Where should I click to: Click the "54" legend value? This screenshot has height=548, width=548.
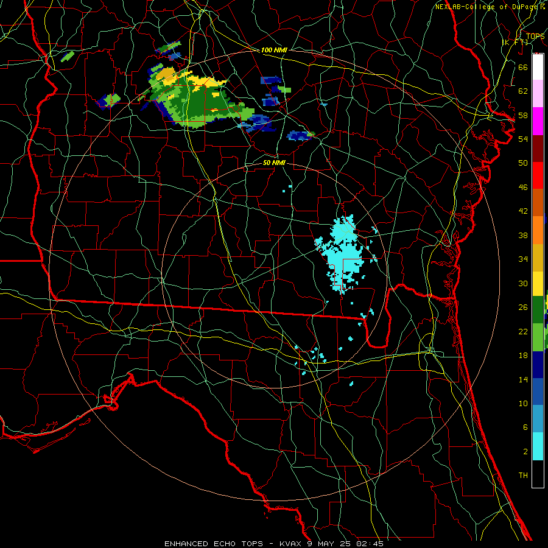(523, 139)
